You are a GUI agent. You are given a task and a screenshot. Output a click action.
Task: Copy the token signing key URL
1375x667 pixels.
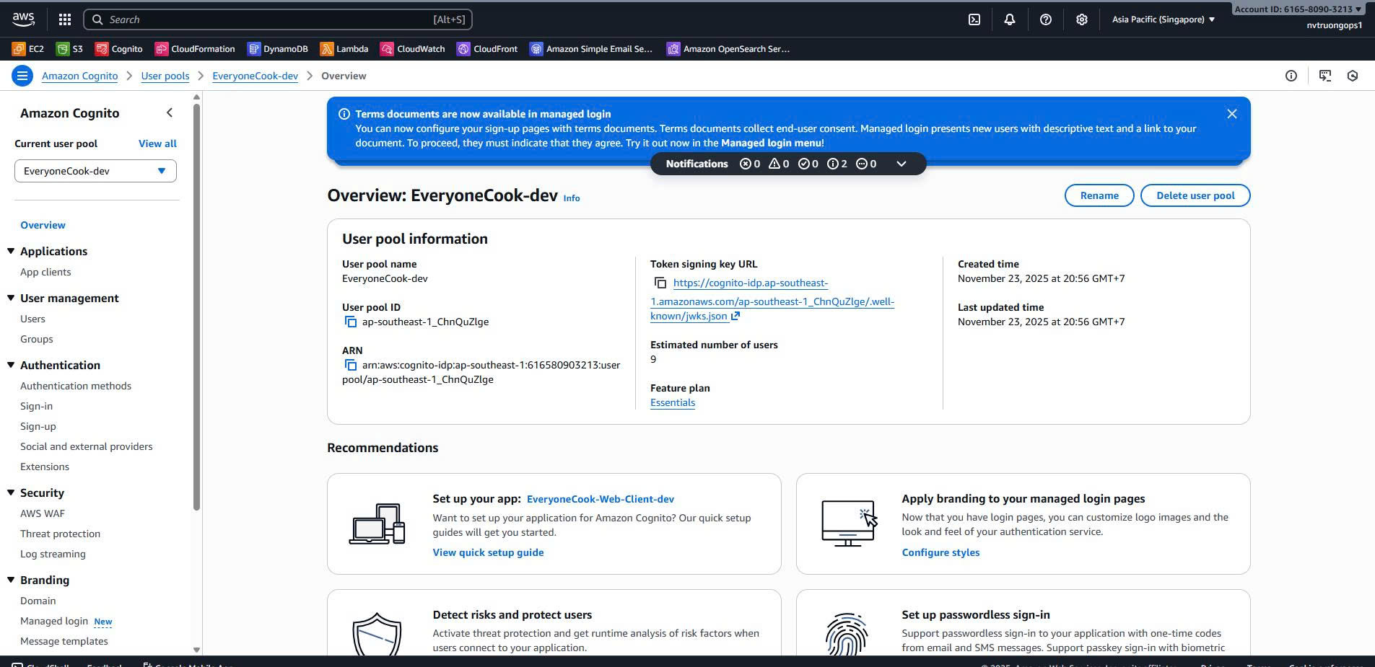tap(660, 283)
